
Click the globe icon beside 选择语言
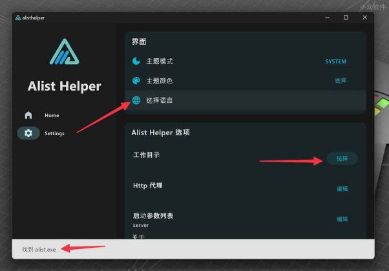136,100
